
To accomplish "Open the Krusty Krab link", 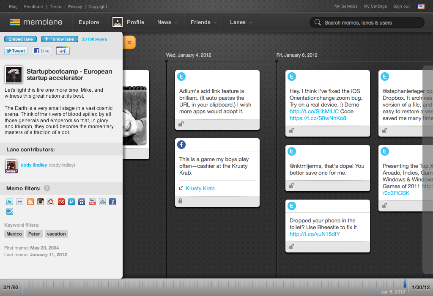I will 200,188.
